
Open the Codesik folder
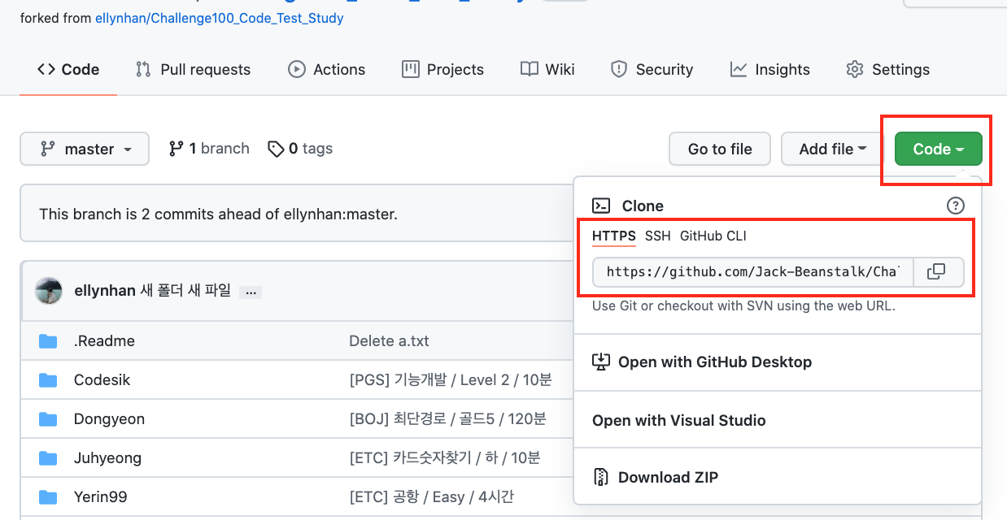pos(102,380)
